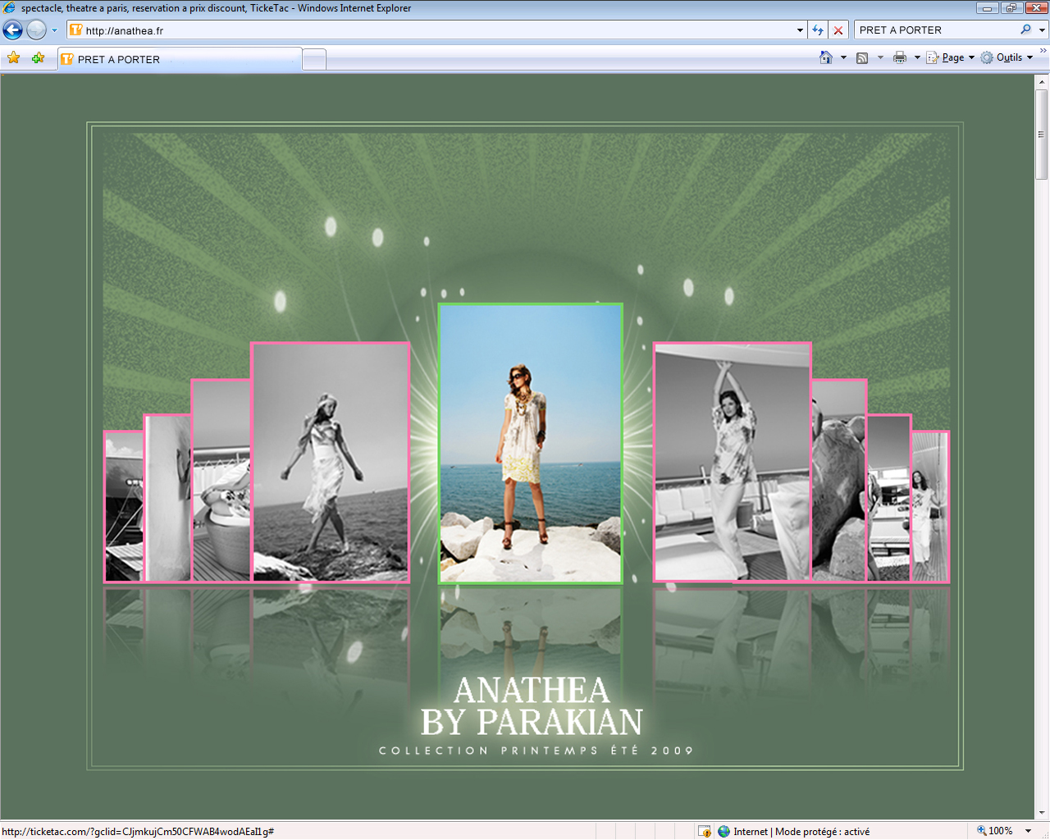
Task: Run the search with the magnifier icon
Action: tap(1025, 30)
